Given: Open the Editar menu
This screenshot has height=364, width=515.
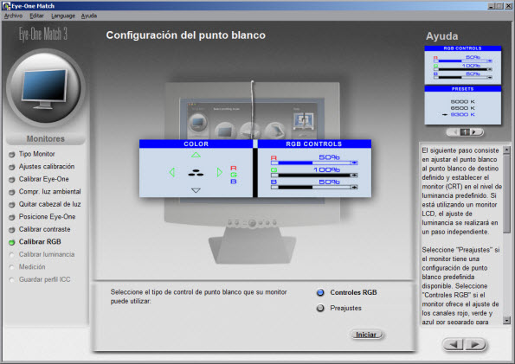Looking at the screenshot, I should (36, 16).
